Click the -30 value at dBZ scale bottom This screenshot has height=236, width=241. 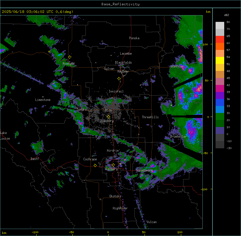point(229,148)
